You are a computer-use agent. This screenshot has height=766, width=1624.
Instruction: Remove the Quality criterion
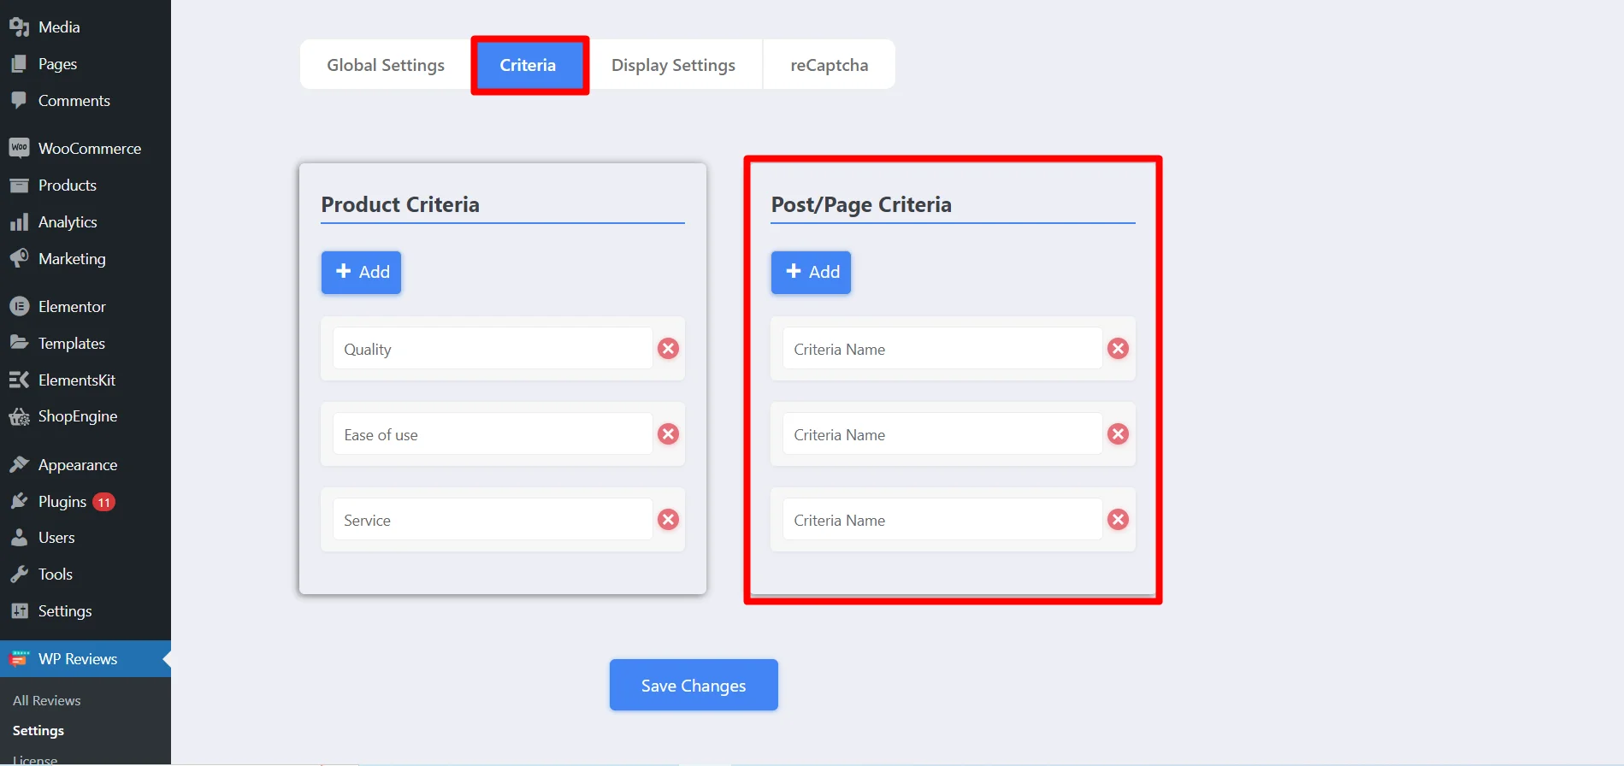668,349
